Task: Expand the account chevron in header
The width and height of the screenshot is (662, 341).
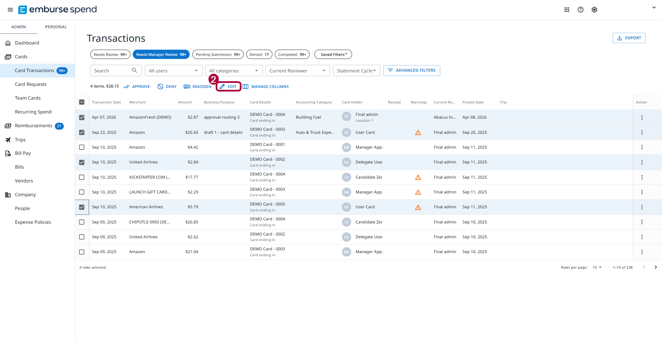Action: click(x=654, y=8)
